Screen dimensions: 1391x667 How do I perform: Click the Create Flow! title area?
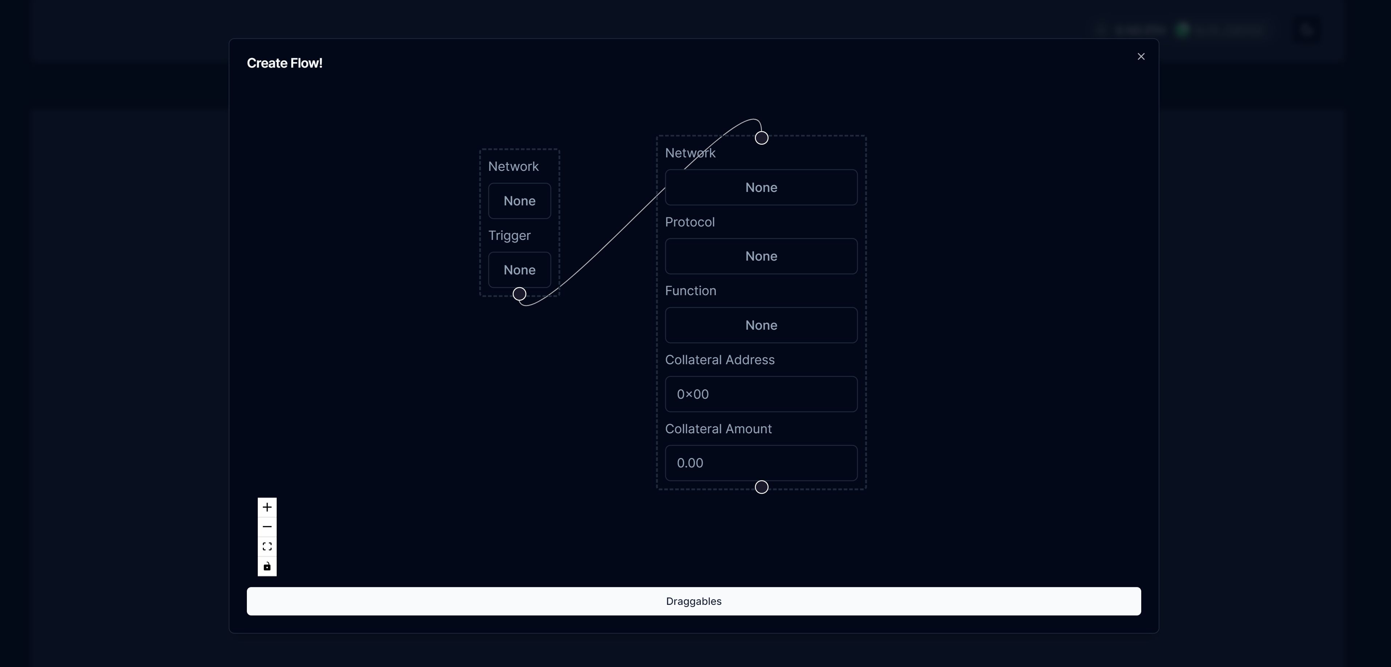[285, 62]
